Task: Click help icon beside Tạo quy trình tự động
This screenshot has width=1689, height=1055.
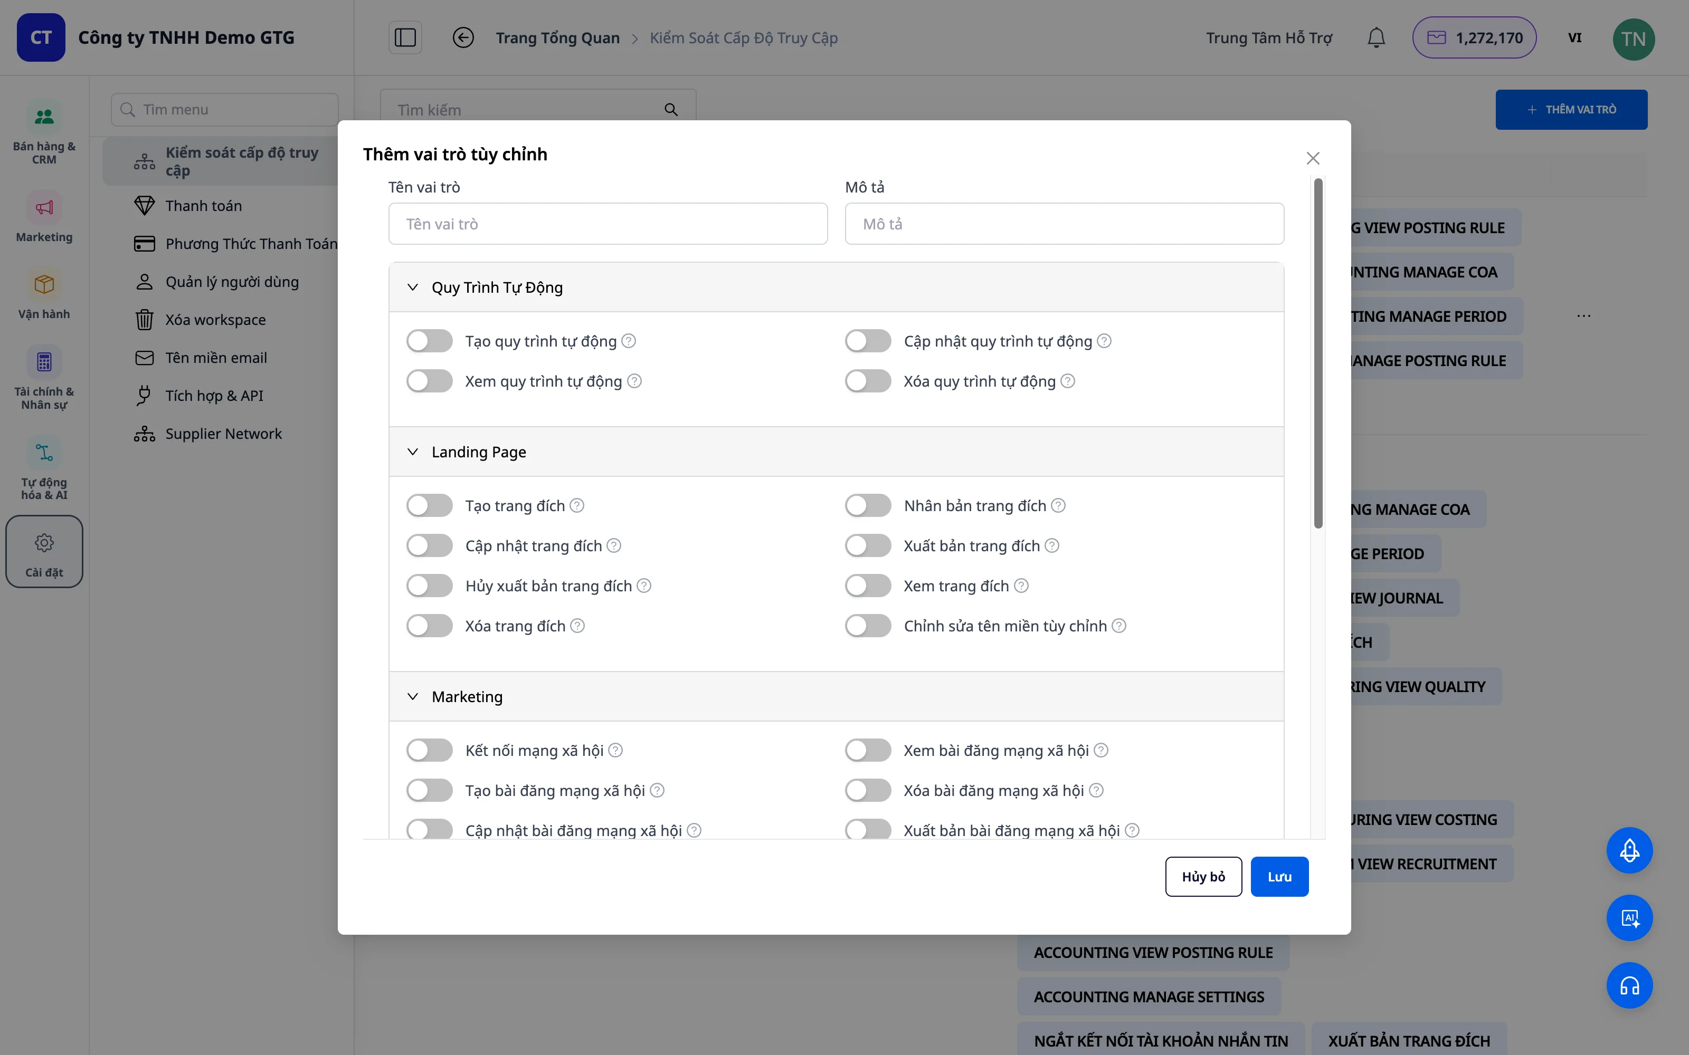Action: coord(629,341)
